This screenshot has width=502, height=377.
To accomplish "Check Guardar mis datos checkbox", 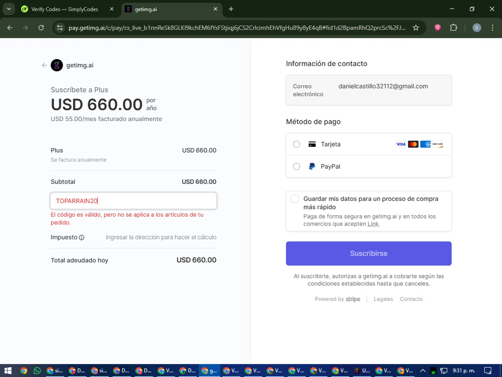I will (x=295, y=199).
